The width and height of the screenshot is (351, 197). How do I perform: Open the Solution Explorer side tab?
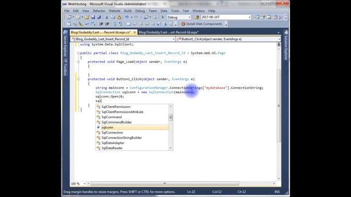pos(286,45)
